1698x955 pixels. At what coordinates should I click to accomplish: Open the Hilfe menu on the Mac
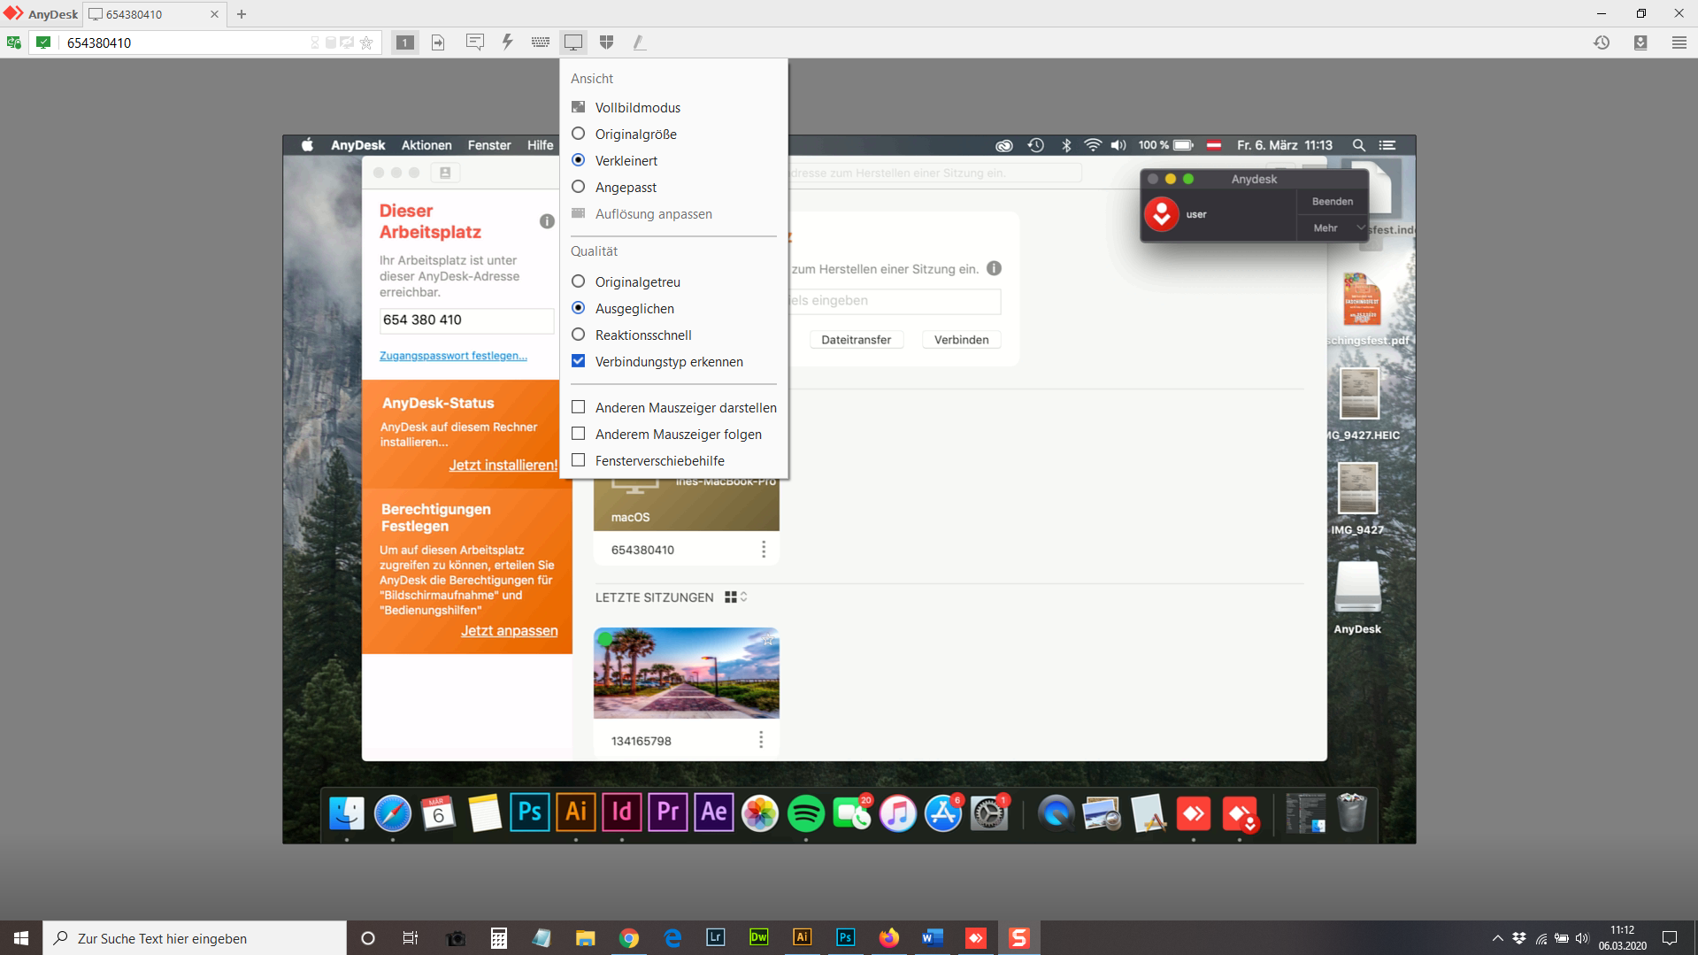540,145
